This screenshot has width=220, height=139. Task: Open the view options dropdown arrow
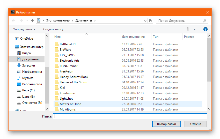point(195,29)
